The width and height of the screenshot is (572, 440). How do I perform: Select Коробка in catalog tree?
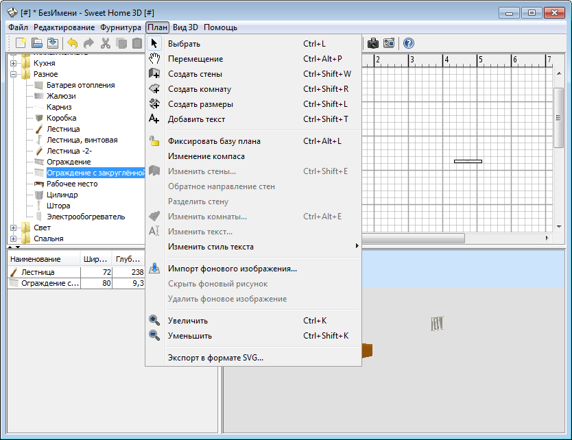[x=61, y=118]
